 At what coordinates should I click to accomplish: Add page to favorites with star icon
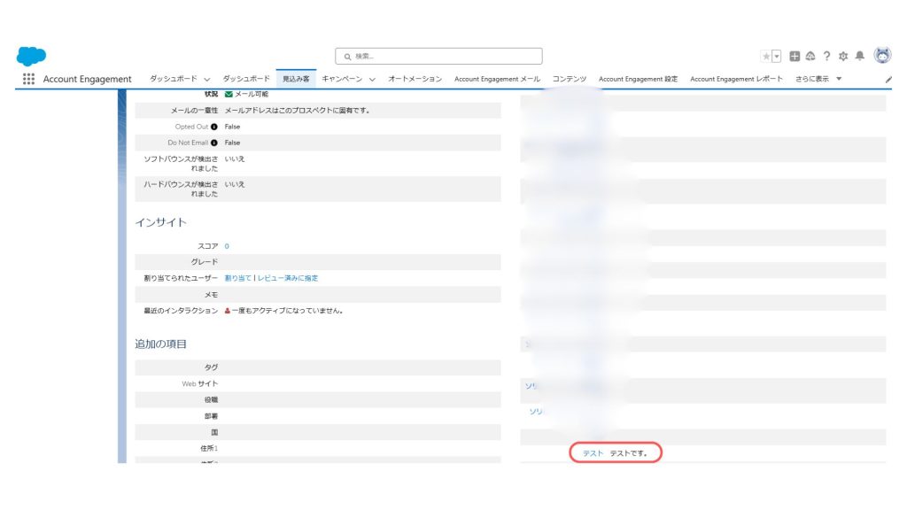point(766,56)
